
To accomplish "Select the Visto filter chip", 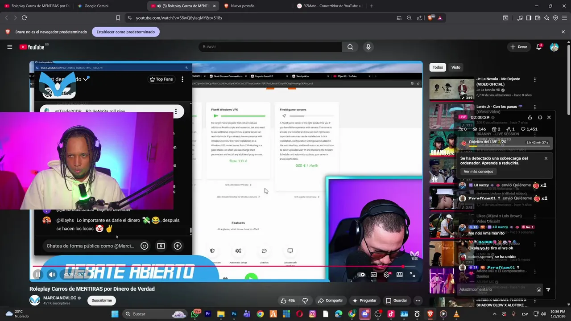I will coord(455,67).
